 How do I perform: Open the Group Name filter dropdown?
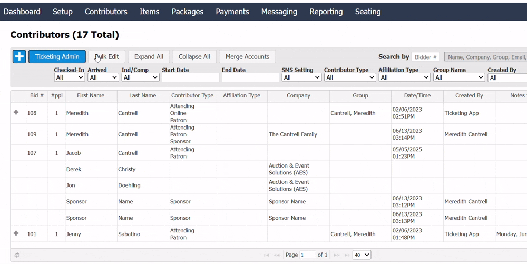(458, 77)
